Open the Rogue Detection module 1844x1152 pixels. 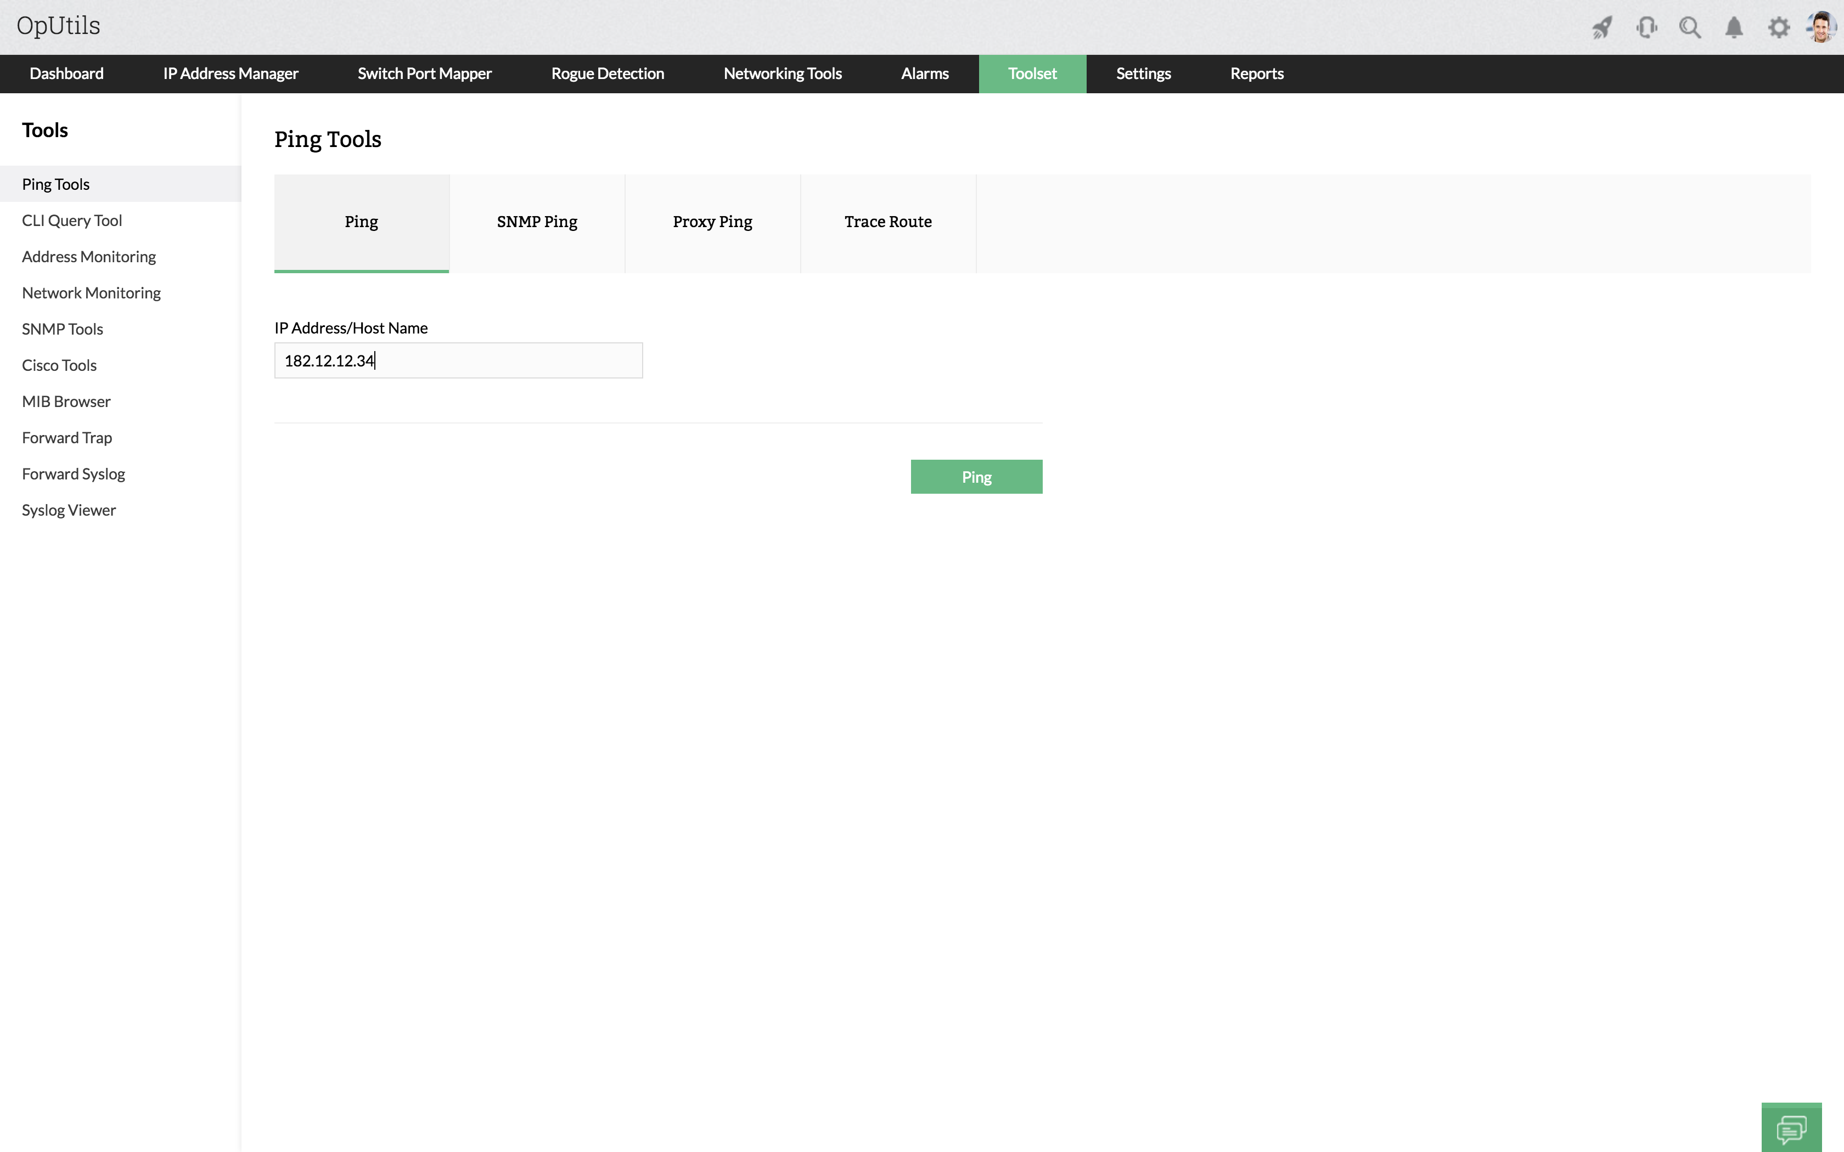tap(606, 73)
